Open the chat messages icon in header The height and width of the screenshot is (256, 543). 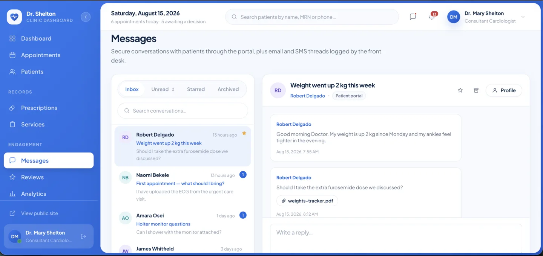413,17
